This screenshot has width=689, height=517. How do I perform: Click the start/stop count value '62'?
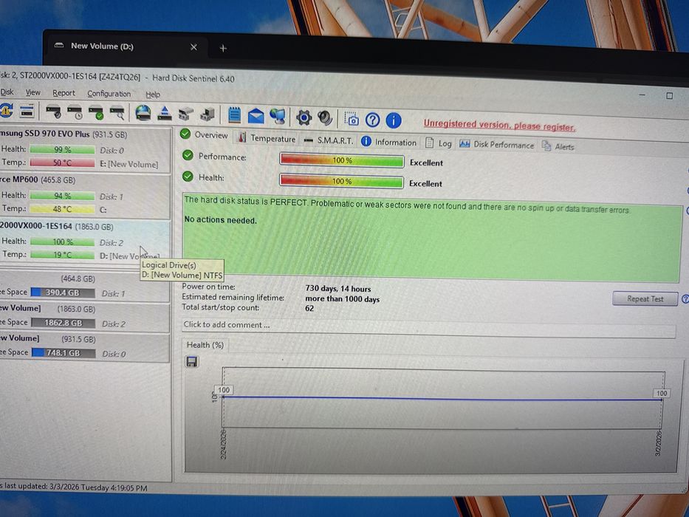309,309
